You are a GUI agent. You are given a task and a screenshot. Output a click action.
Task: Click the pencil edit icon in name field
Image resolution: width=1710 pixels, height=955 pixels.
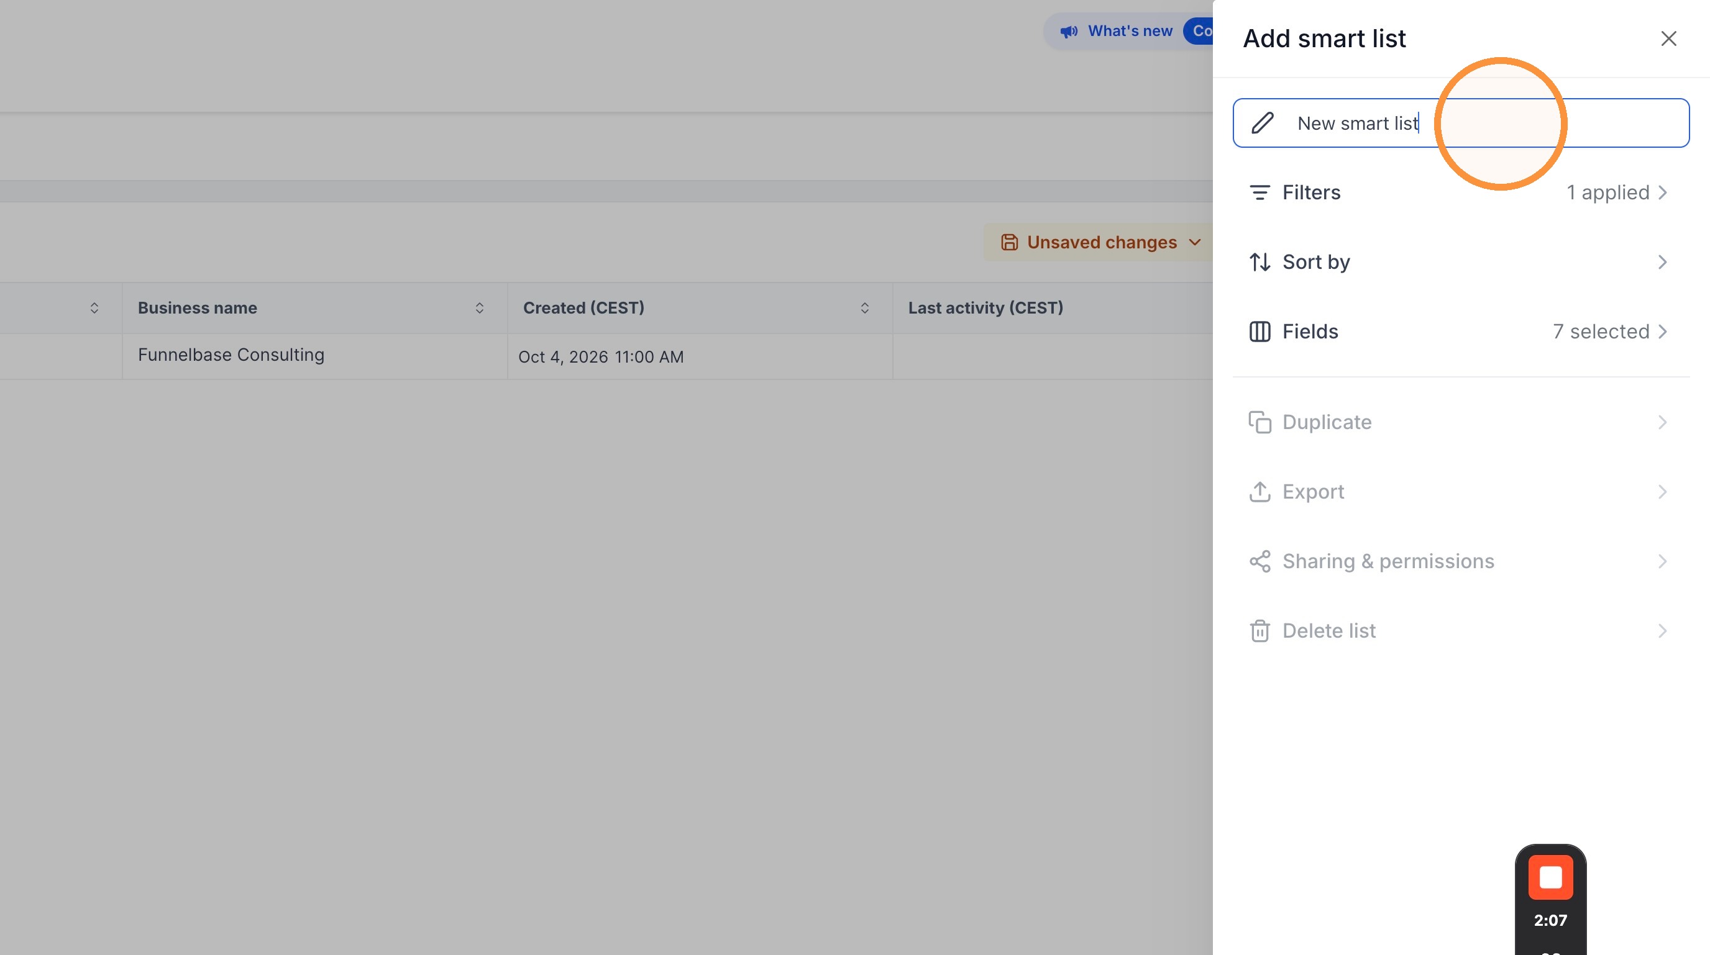pyautogui.click(x=1262, y=123)
